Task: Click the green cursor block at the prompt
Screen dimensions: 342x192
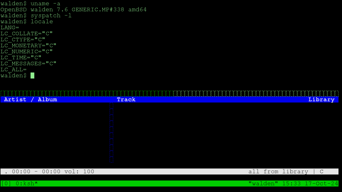Action: pyautogui.click(x=32, y=76)
